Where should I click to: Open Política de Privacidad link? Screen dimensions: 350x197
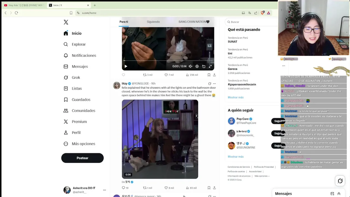[x=264, y=167]
